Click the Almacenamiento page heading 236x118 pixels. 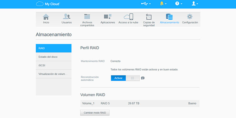click(x=53, y=35)
